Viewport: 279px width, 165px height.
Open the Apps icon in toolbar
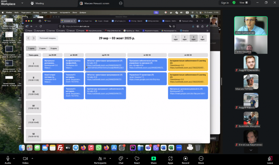pos(170,159)
